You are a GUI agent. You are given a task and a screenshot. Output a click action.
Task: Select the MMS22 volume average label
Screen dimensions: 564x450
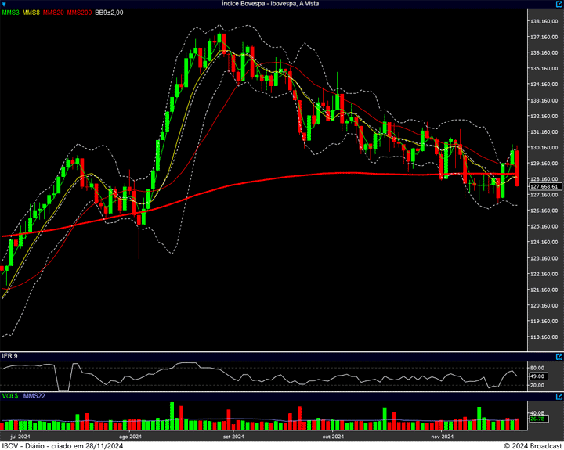34,396
